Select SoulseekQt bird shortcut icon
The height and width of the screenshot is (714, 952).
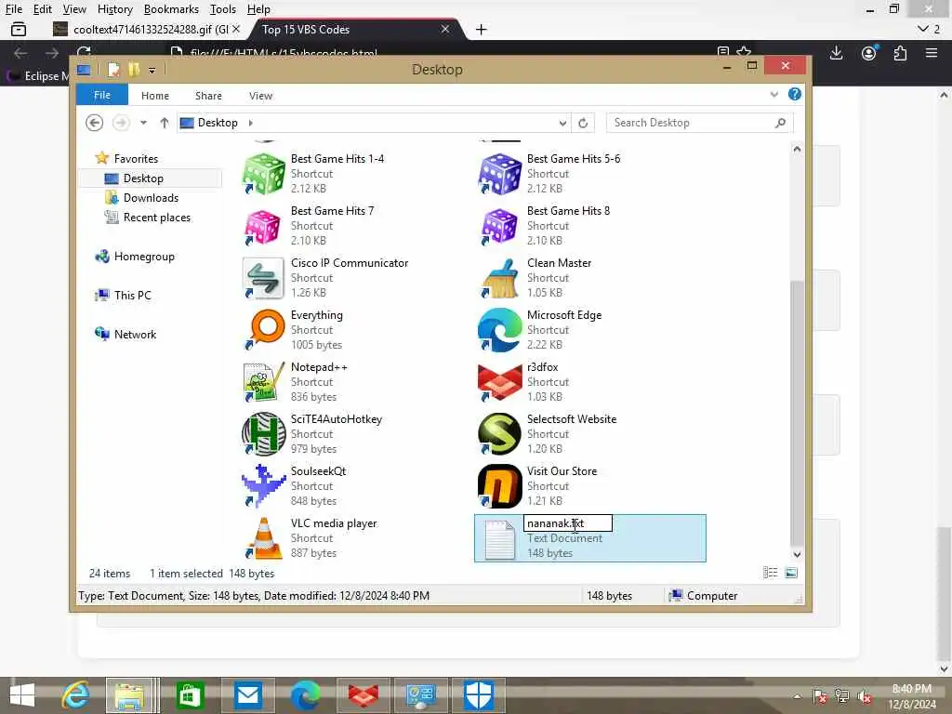click(263, 487)
